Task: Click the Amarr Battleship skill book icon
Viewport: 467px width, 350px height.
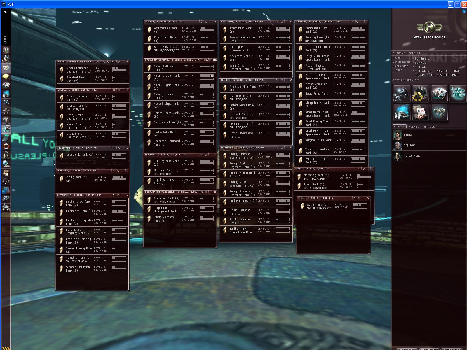Action: 149,68
